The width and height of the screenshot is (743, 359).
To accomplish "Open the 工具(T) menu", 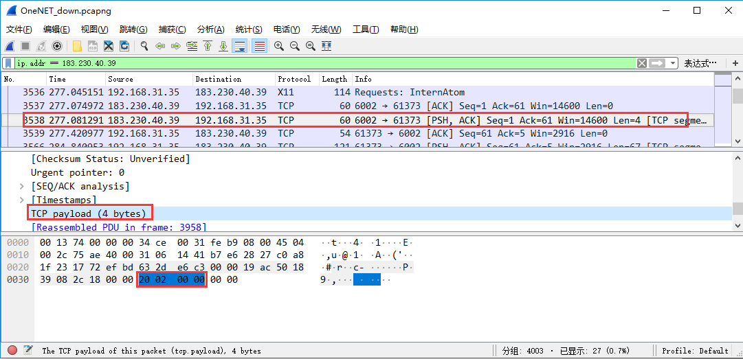I will click(x=366, y=30).
